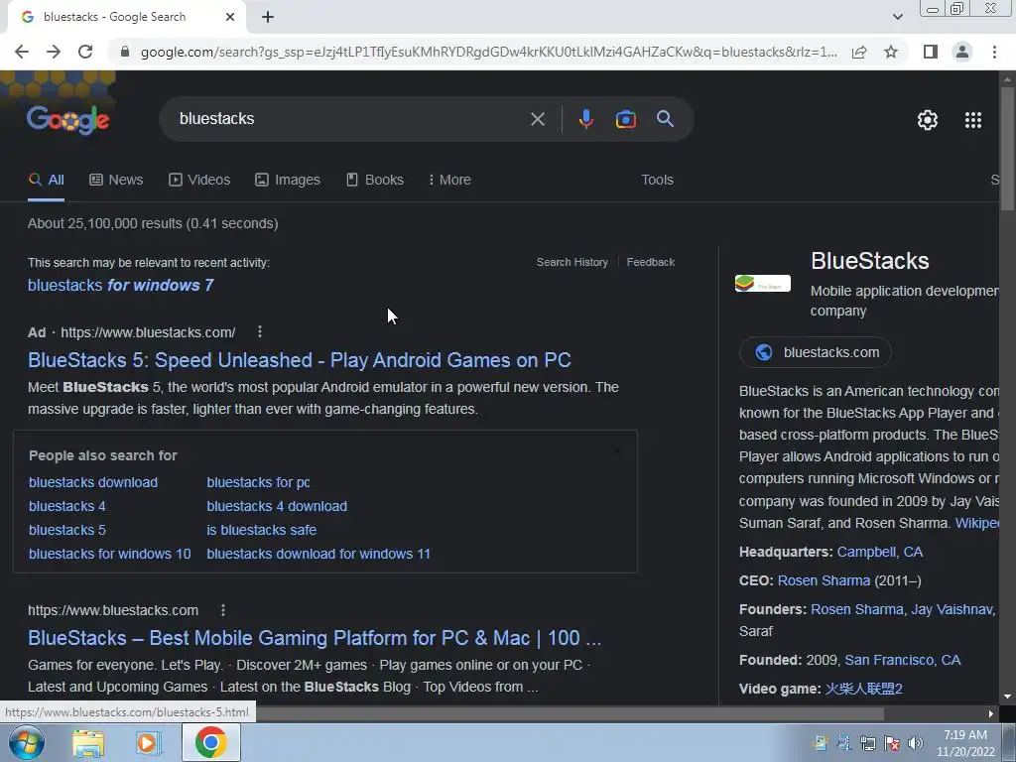Screen dimensions: 1016x762
Task: Open Campbell, CA headquarters link
Action: (x=879, y=552)
